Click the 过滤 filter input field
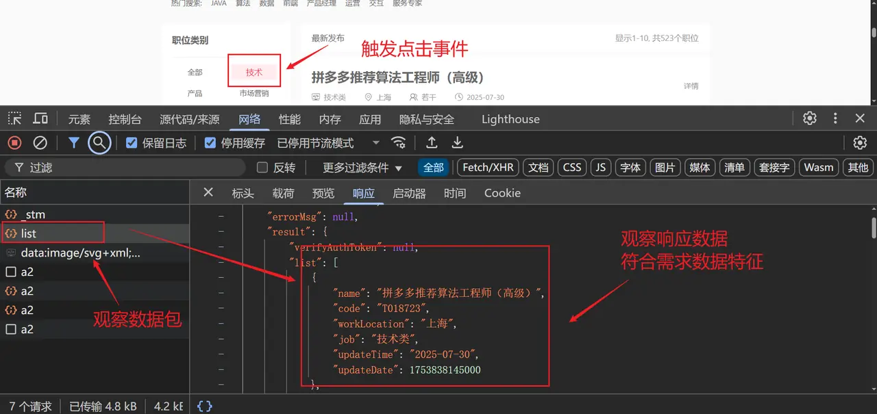This screenshot has height=414, width=877. [130, 168]
